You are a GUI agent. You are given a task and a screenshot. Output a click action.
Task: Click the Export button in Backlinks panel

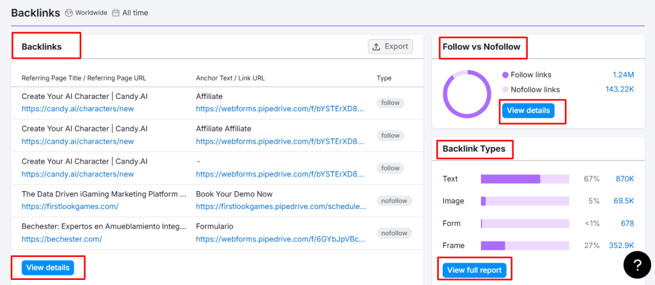point(390,47)
